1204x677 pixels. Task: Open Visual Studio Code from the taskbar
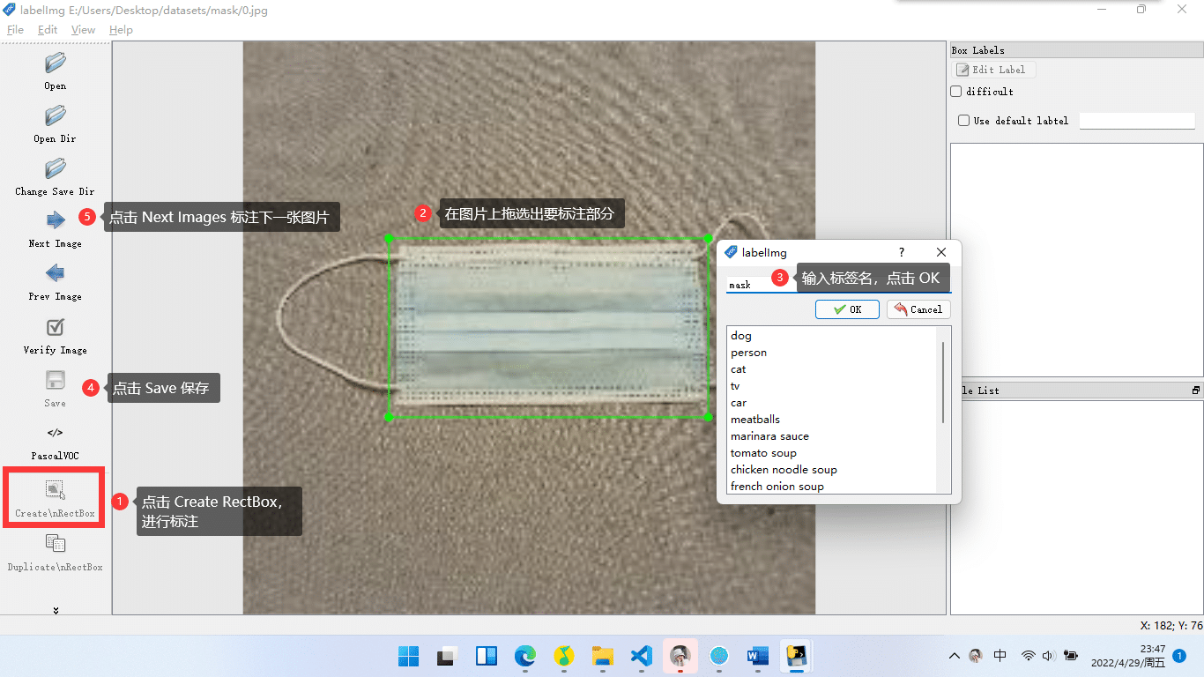point(641,656)
